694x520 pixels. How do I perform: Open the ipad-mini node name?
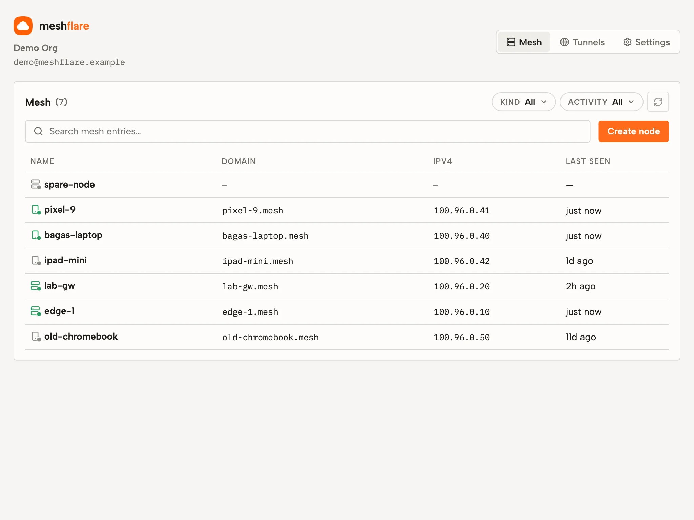click(x=65, y=260)
